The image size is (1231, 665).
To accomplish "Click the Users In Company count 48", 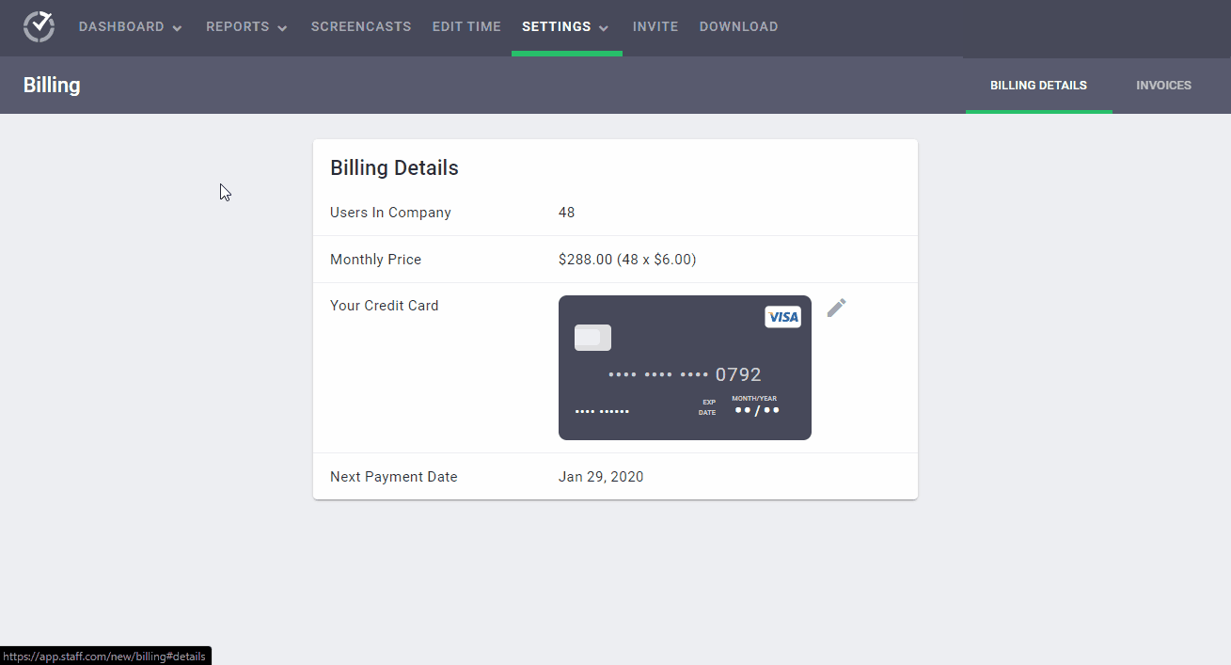I will click(566, 213).
